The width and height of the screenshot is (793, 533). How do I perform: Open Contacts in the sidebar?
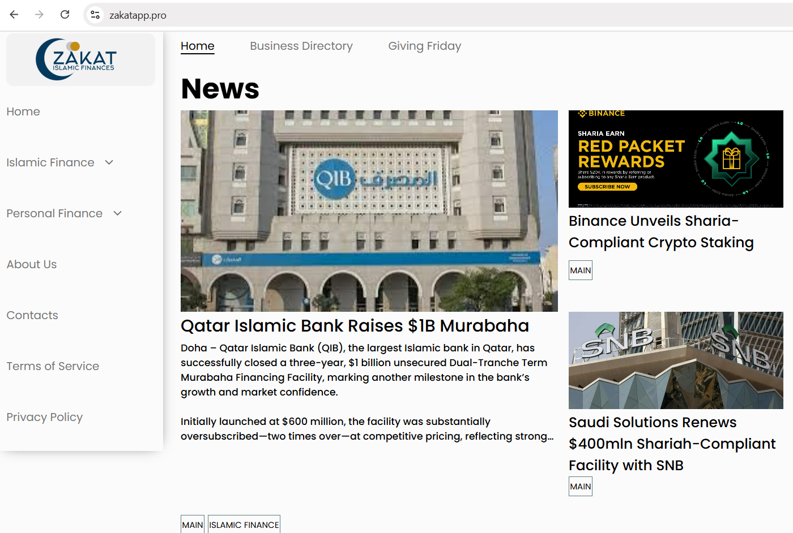pyautogui.click(x=32, y=315)
